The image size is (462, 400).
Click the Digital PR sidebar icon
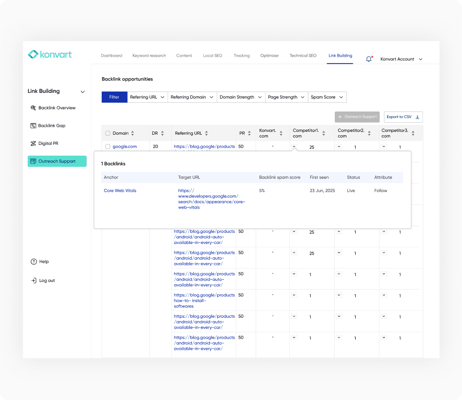pyautogui.click(x=33, y=144)
